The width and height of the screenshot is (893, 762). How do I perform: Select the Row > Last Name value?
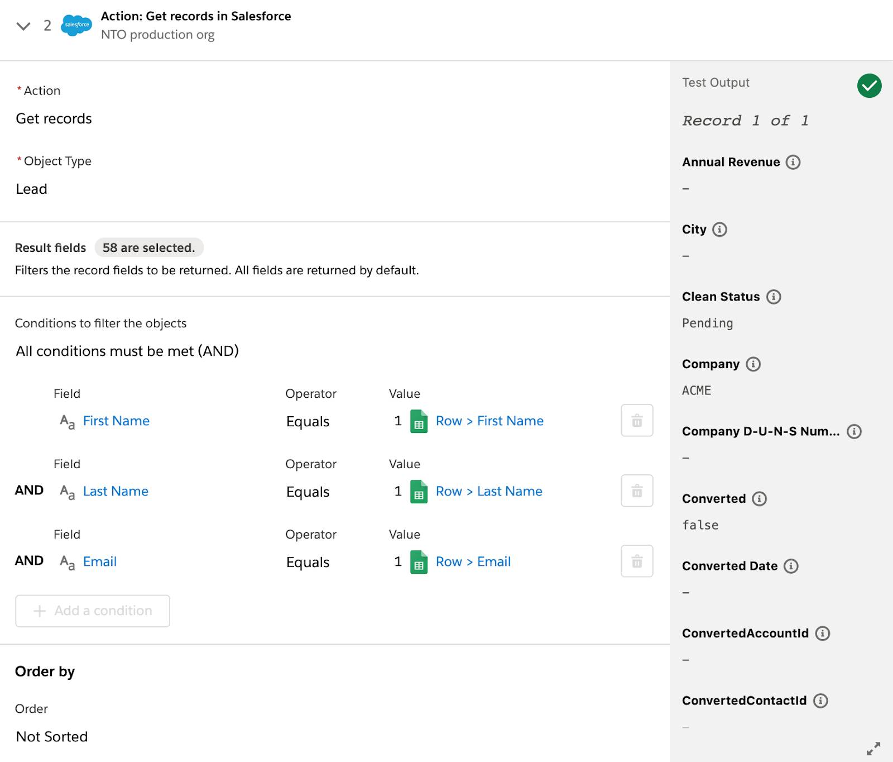(x=489, y=491)
